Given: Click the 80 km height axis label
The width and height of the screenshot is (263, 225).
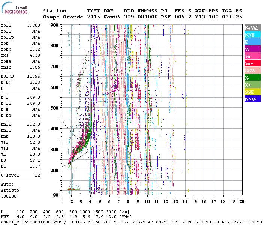Looking at the screenshot, I should (x=56, y=195).
